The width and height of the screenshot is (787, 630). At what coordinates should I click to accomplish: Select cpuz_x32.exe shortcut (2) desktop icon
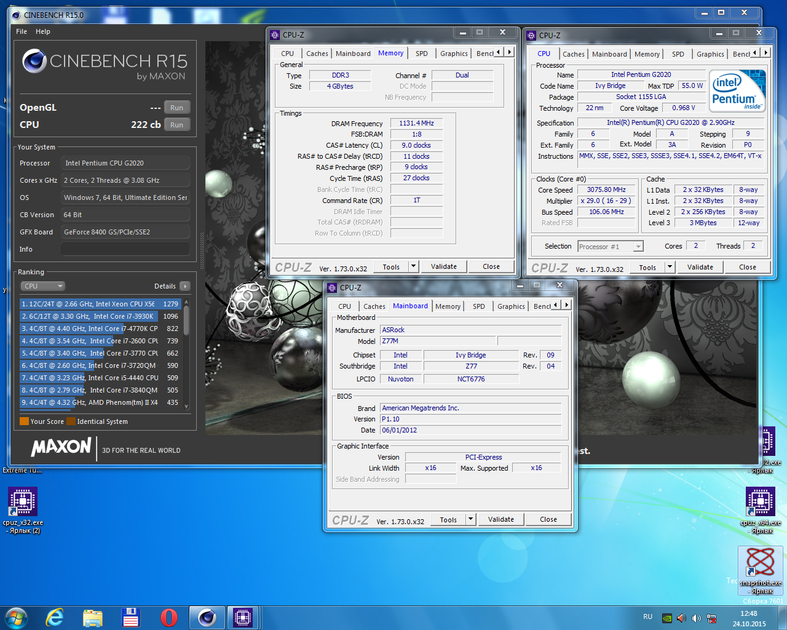point(23,511)
